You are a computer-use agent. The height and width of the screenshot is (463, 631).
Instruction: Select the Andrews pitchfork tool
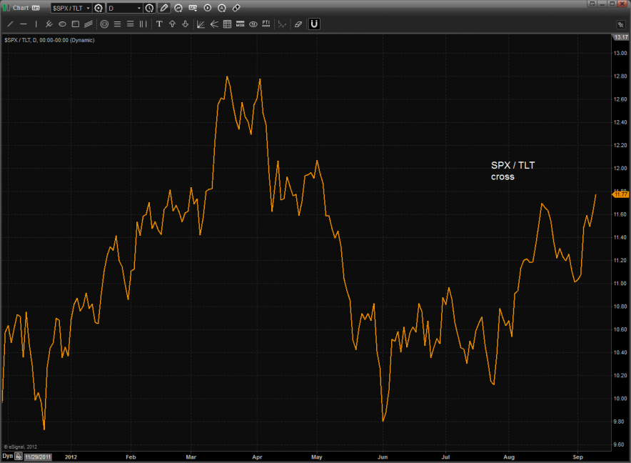click(49, 24)
